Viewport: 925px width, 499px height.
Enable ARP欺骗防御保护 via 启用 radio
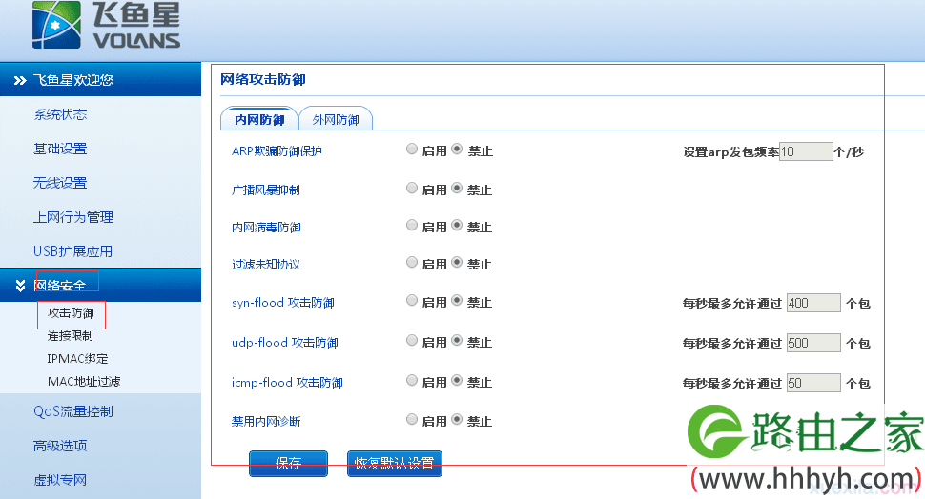pos(412,150)
